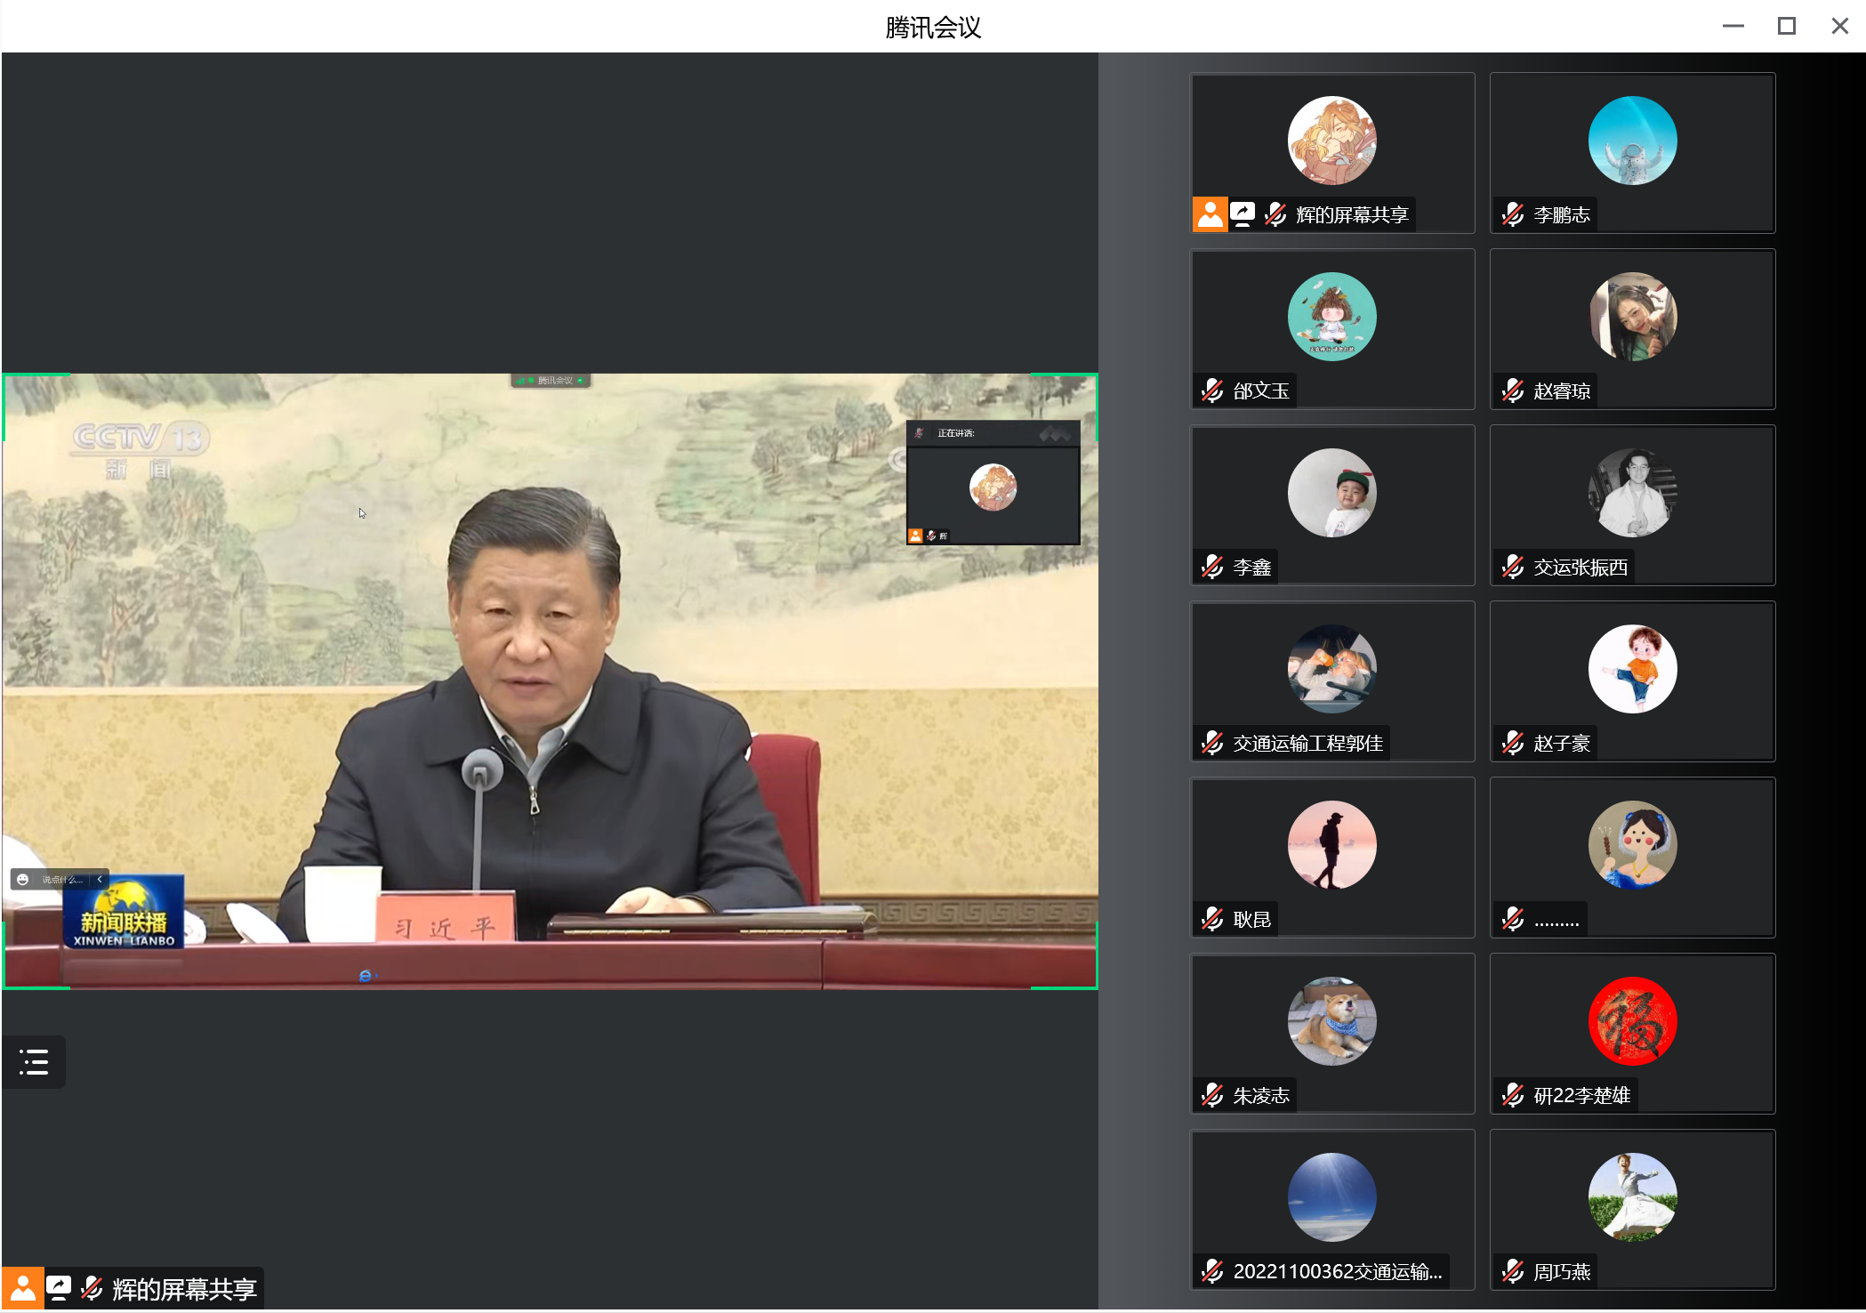
Task: Click screen share icon on 辉的屏幕共享 tile
Action: coord(1243,214)
